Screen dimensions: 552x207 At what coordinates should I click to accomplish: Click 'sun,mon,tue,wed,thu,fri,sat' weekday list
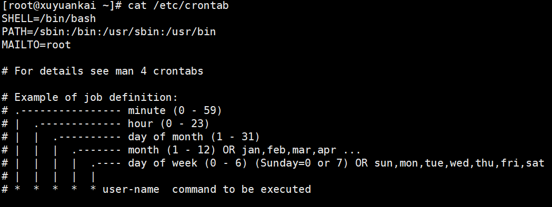[459, 164]
